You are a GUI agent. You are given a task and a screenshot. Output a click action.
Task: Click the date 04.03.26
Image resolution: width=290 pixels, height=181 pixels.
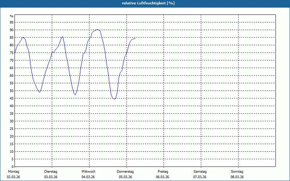(x=88, y=177)
